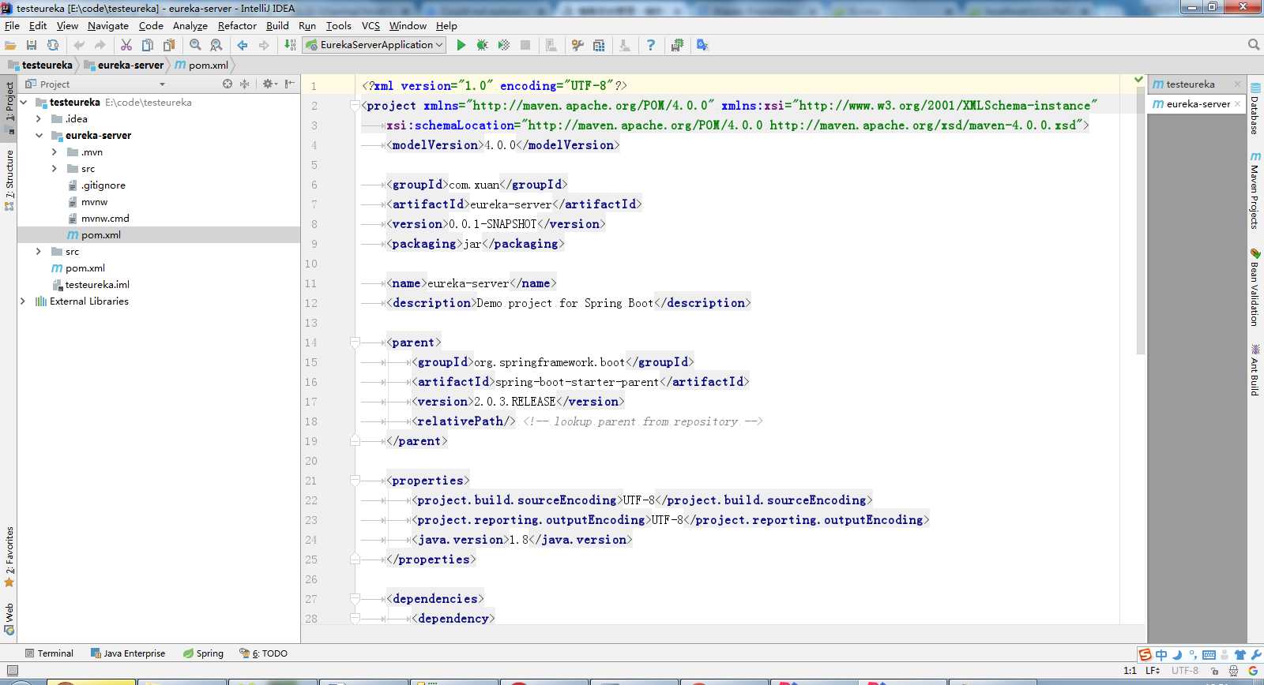Open Project Structure toolbar icon

[599, 45]
